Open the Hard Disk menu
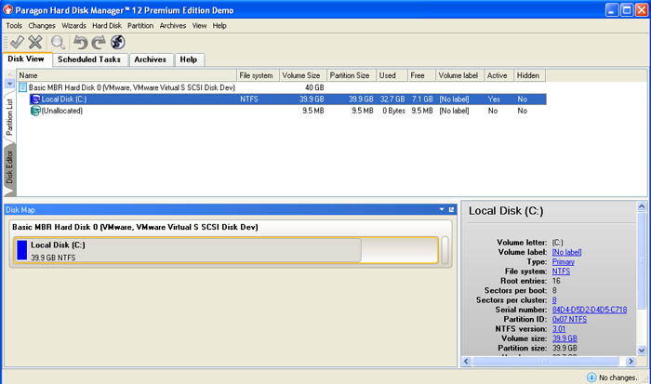Viewport: 651px width, 384px height. coord(107,26)
